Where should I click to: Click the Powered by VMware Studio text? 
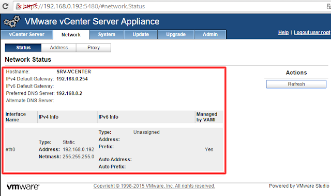point(299,186)
